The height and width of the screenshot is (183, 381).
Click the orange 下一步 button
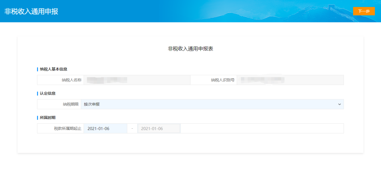364,11
